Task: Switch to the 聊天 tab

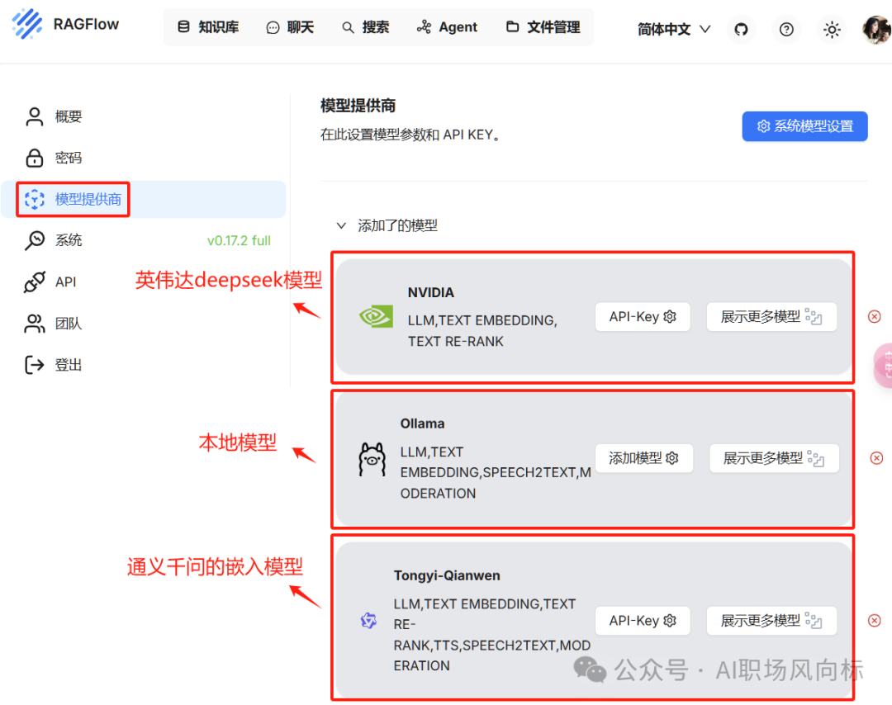Action: coord(290,26)
